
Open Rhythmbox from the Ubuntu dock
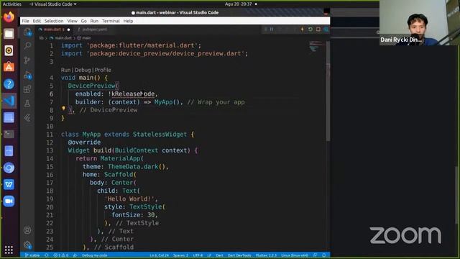click(x=9, y=50)
